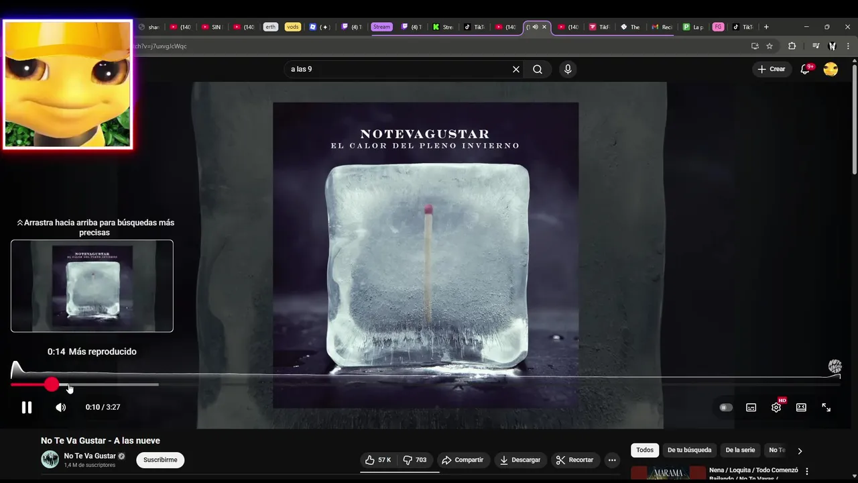Click the channel watermark in video corner
858x483 pixels.
coord(835,366)
